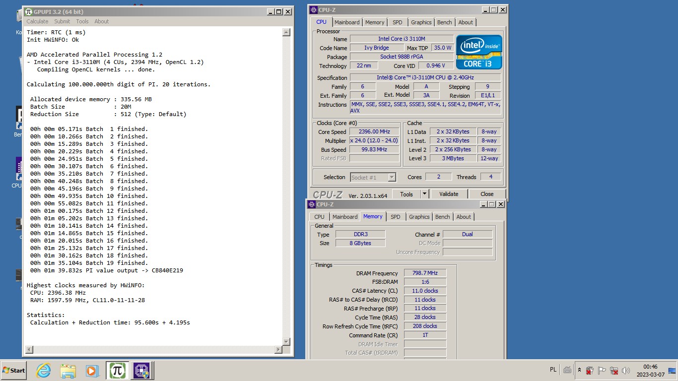The image size is (678, 381).
Task: Select Mainboard tab in bottom CPU-Z window
Action: (x=345, y=217)
